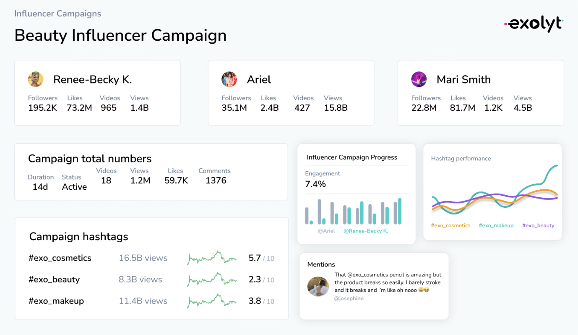Click the Mari Smith name heading
578x335 pixels.
click(463, 79)
